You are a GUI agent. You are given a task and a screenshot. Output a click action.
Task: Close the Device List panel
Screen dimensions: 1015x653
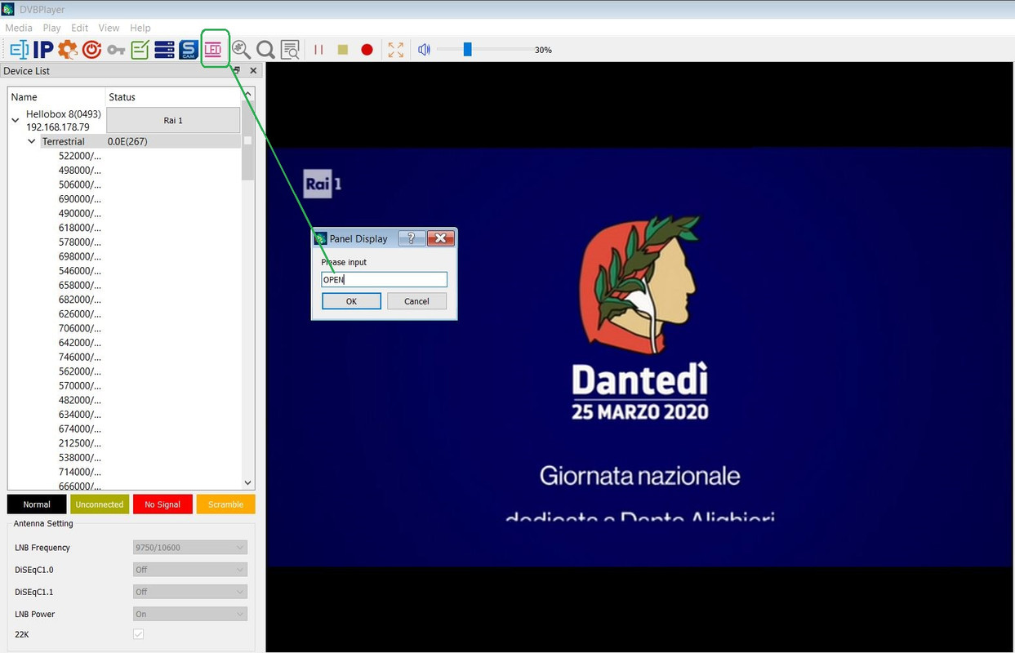(x=253, y=71)
